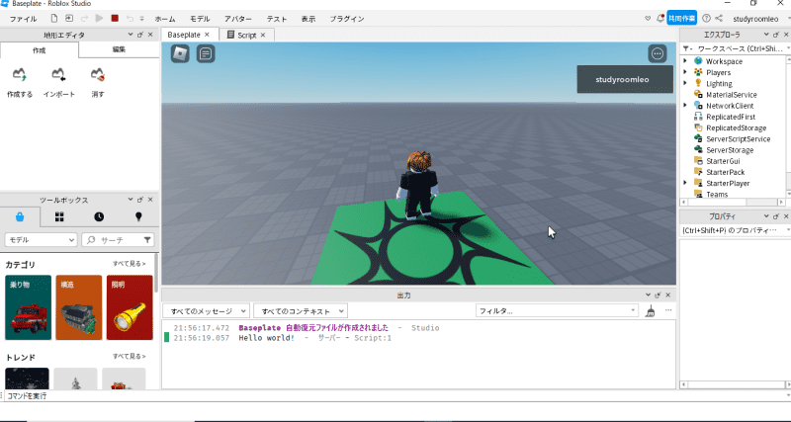791x422 pixels.
Task: Open the chat icon in viewport
Action: [x=206, y=53]
